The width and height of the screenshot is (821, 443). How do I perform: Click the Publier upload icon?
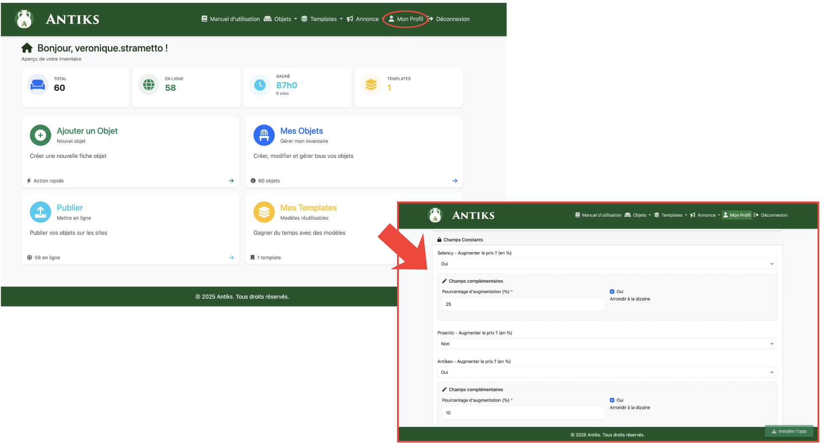(x=40, y=212)
